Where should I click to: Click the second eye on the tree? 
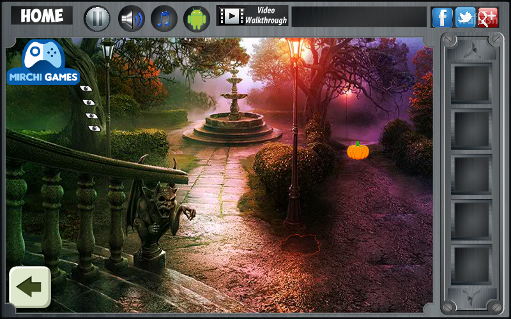[x=89, y=103]
